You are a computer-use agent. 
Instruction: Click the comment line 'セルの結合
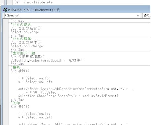coord(21,25)
